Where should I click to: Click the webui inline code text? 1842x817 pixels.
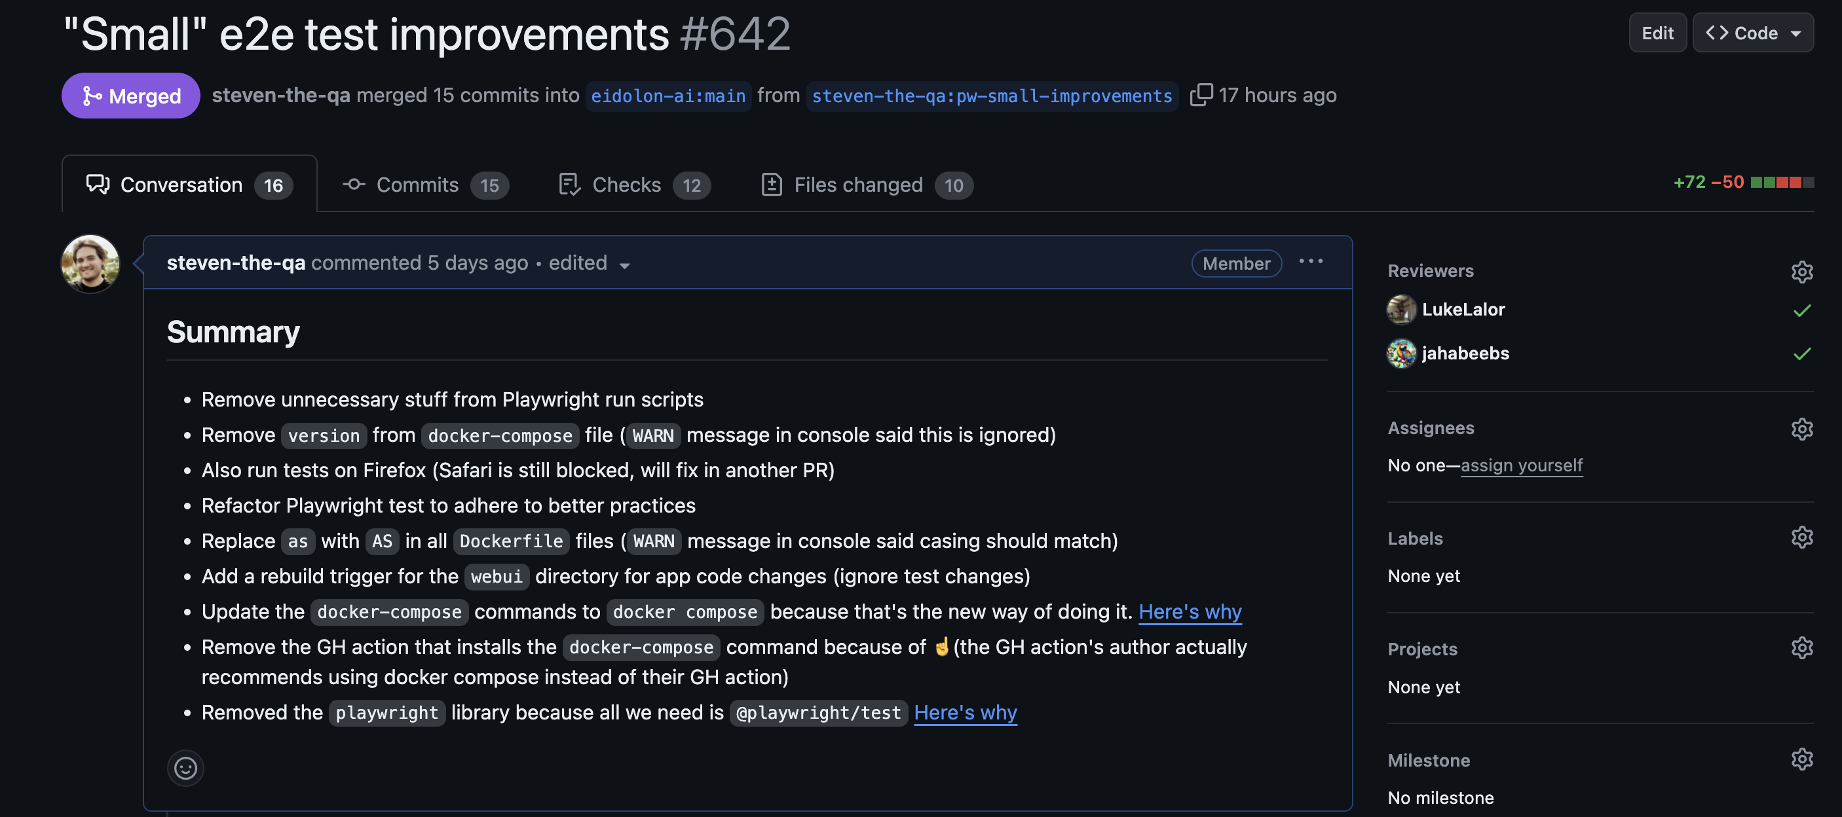(x=497, y=576)
